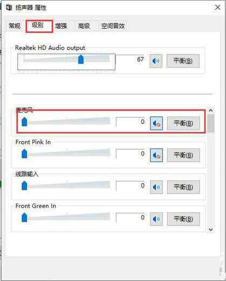Open 平衡(B) for Front Pink In
Screen dimensions: 226x281
point(183,155)
